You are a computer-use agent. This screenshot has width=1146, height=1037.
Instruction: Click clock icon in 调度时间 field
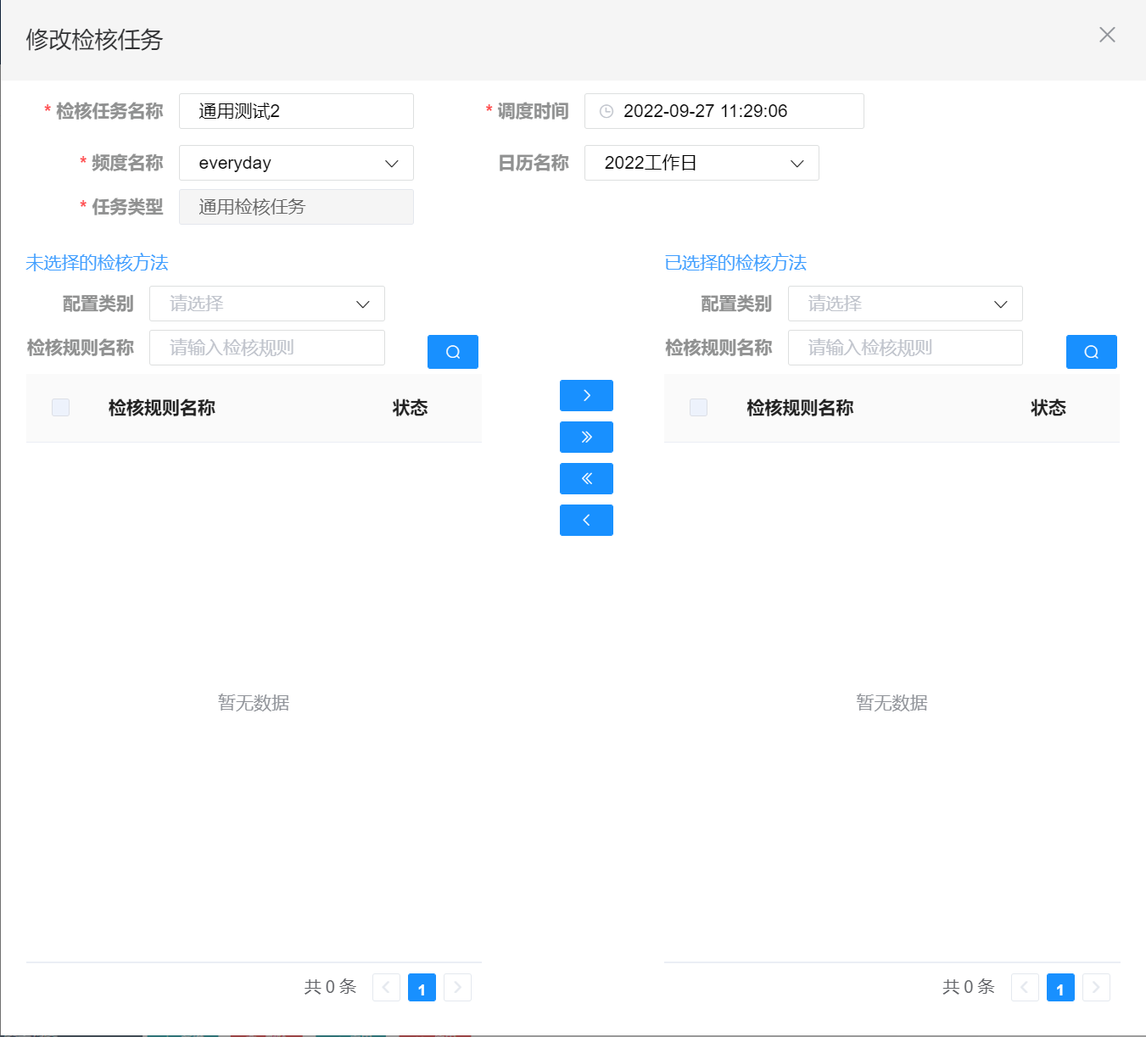click(x=607, y=112)
